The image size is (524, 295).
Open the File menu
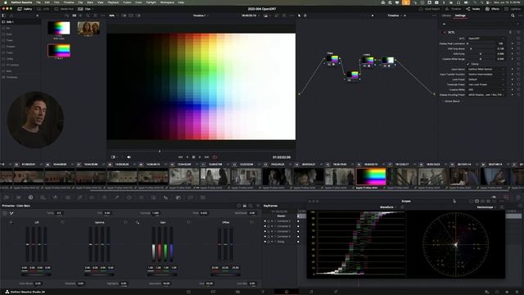click(38, 2)
